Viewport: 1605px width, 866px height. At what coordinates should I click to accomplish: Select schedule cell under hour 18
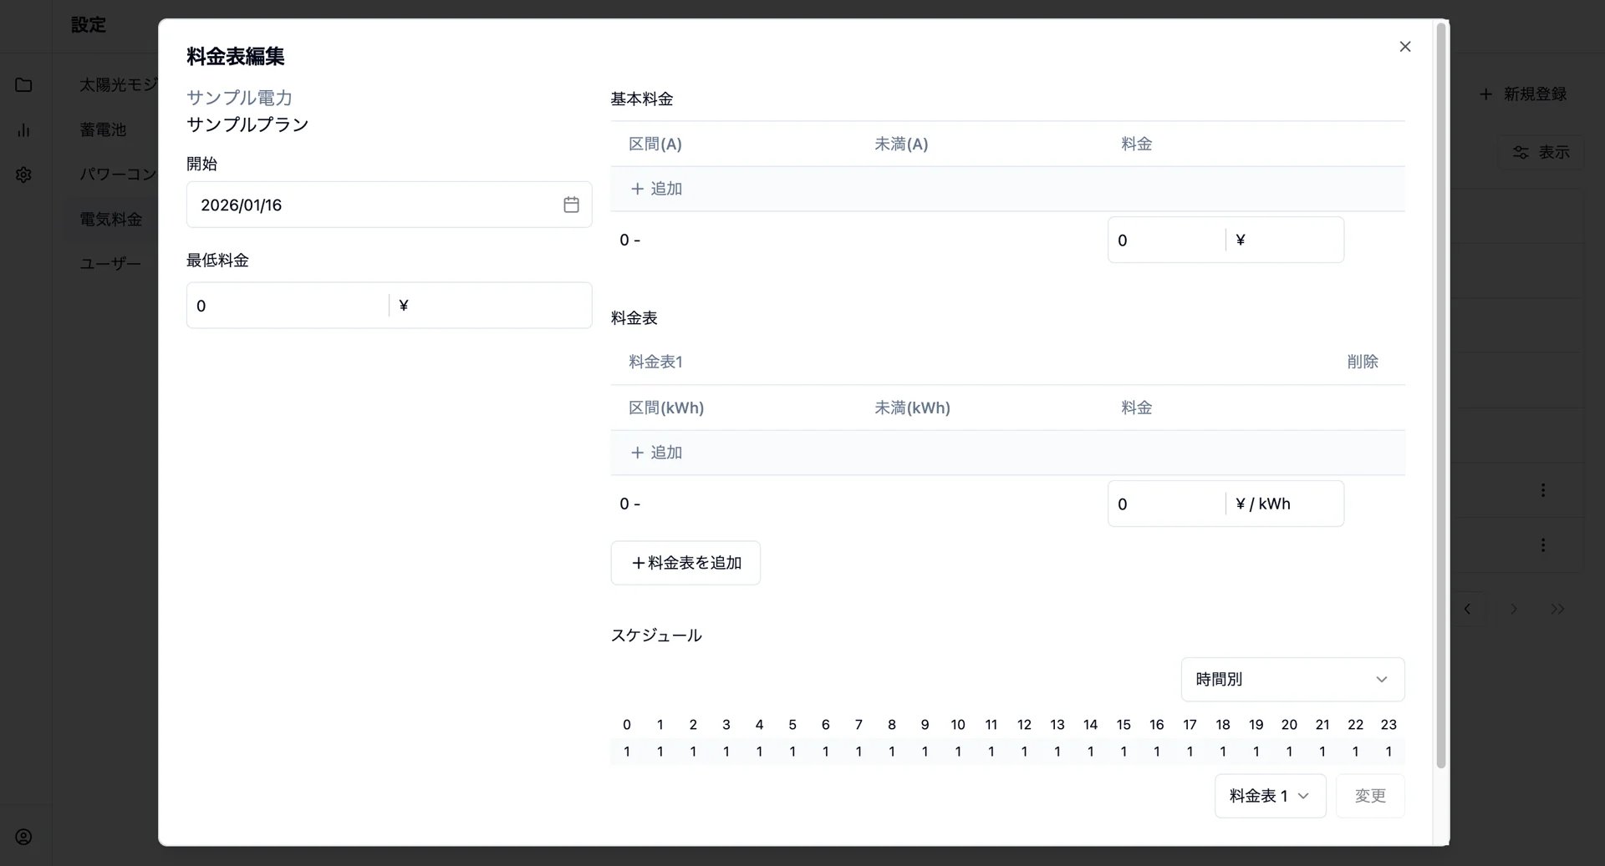pyautogui.click(x=1223, y=752)
